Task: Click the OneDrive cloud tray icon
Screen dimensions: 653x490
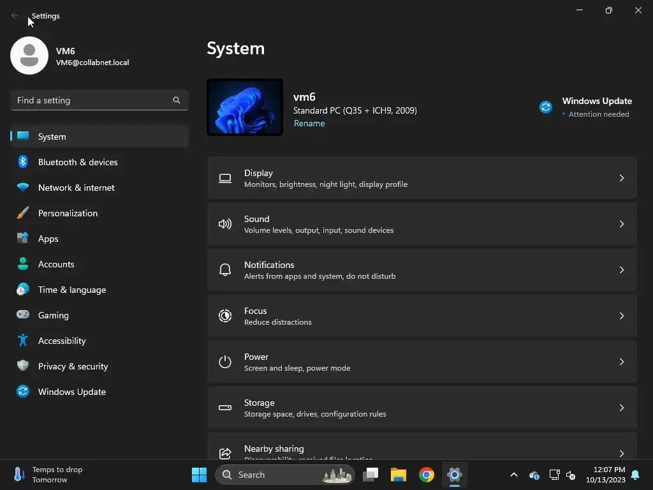Action: [x=534, y=475]
